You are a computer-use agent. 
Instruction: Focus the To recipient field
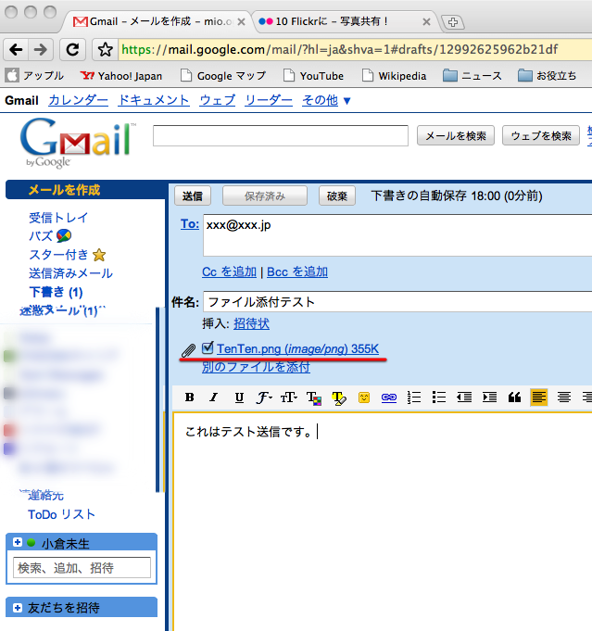pyautogui.click(x=397, y=235)
